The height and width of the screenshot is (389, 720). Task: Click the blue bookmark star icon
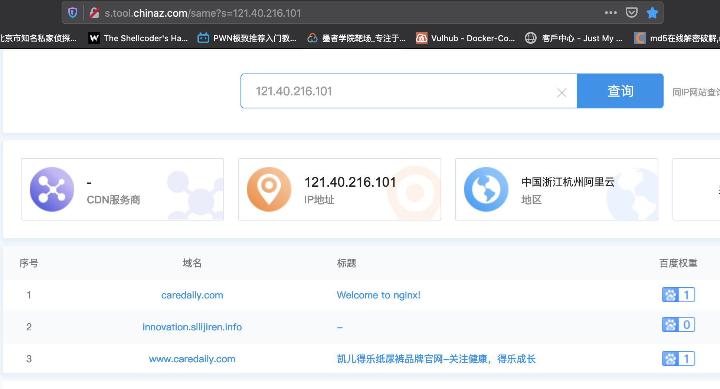tap(652, 13)
